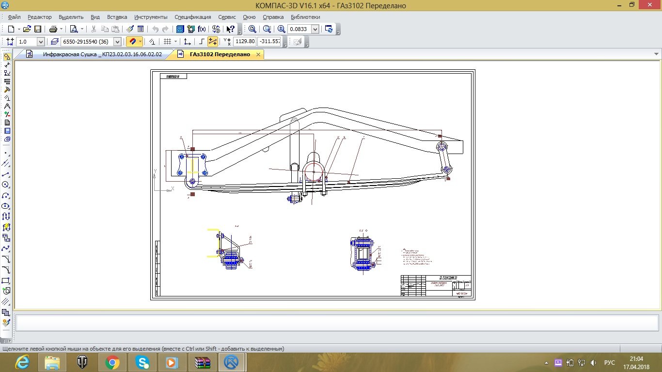Select the geometry panel at top of left toolbar
The width and height of the screenshot is (662, 372).
pyautogui.click(x=7, y=57)
